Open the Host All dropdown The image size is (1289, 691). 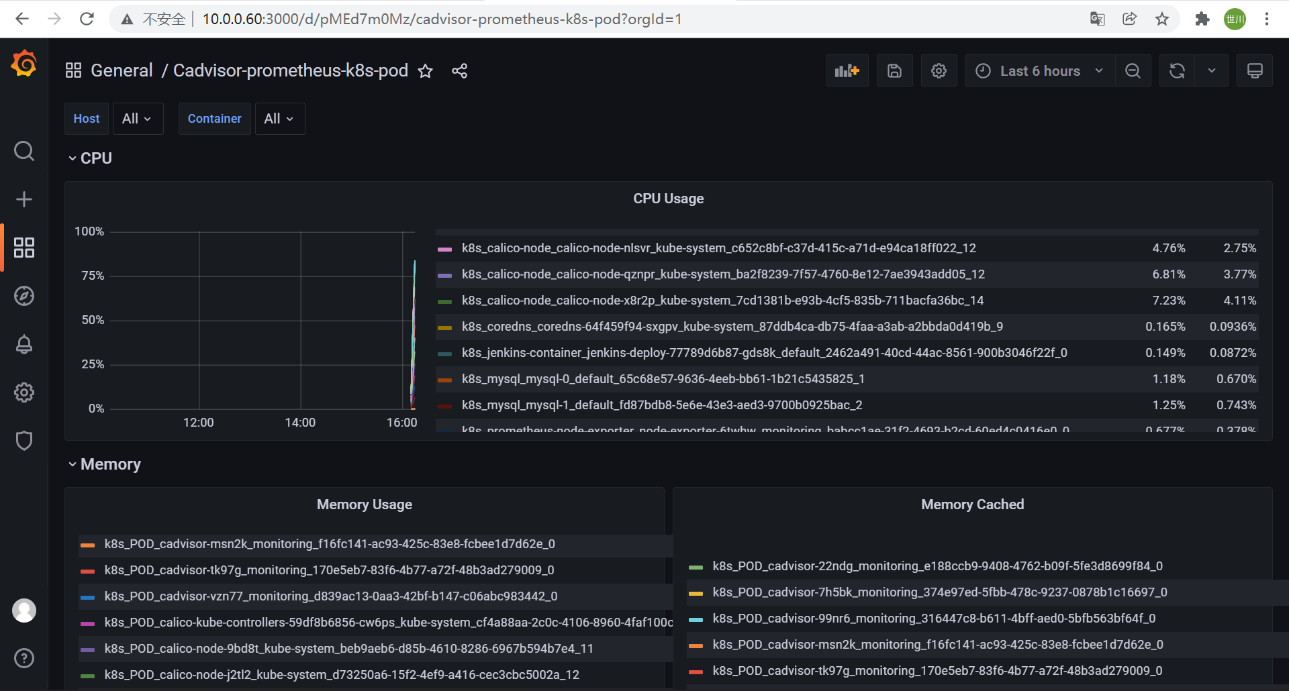click(138, 119)
